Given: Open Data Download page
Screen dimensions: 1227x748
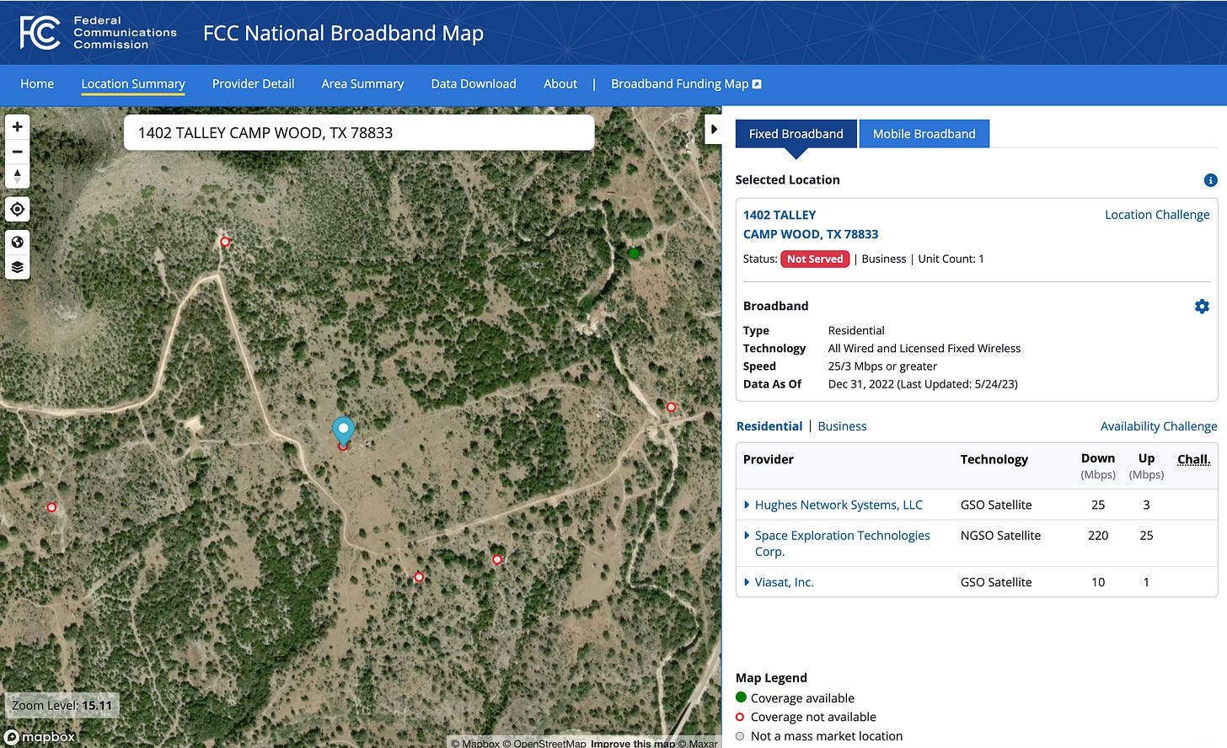Looking at the screenshot, I should [x=474, y=84].
